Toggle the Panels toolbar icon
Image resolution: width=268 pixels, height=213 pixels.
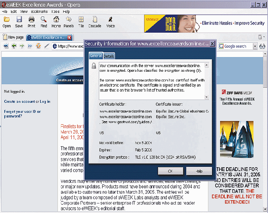click(69, 19)
